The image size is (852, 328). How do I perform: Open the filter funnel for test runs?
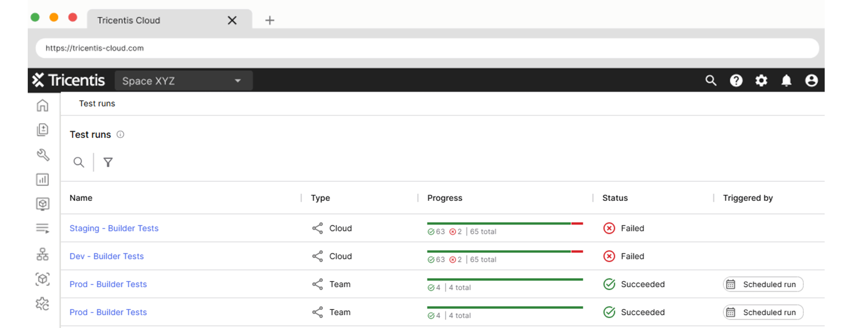point(108,162)
